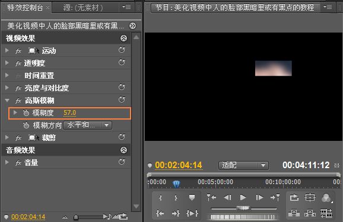
Task: Toggle safe margins overlay
Action: click(310, 198)
